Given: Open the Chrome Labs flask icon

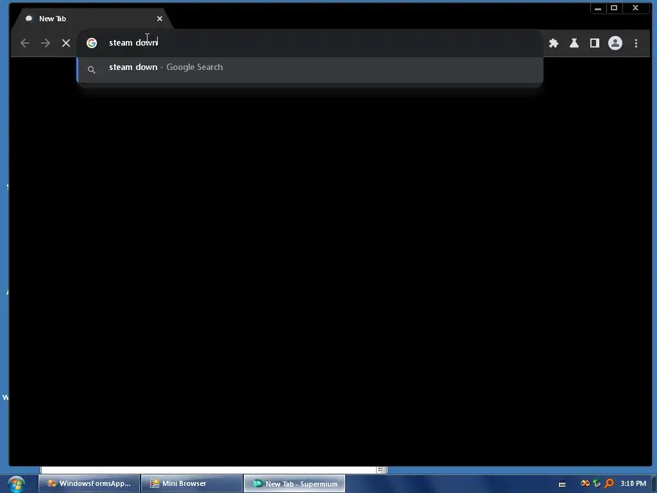Looking at the screenshot, I should (x=574, y=43).
